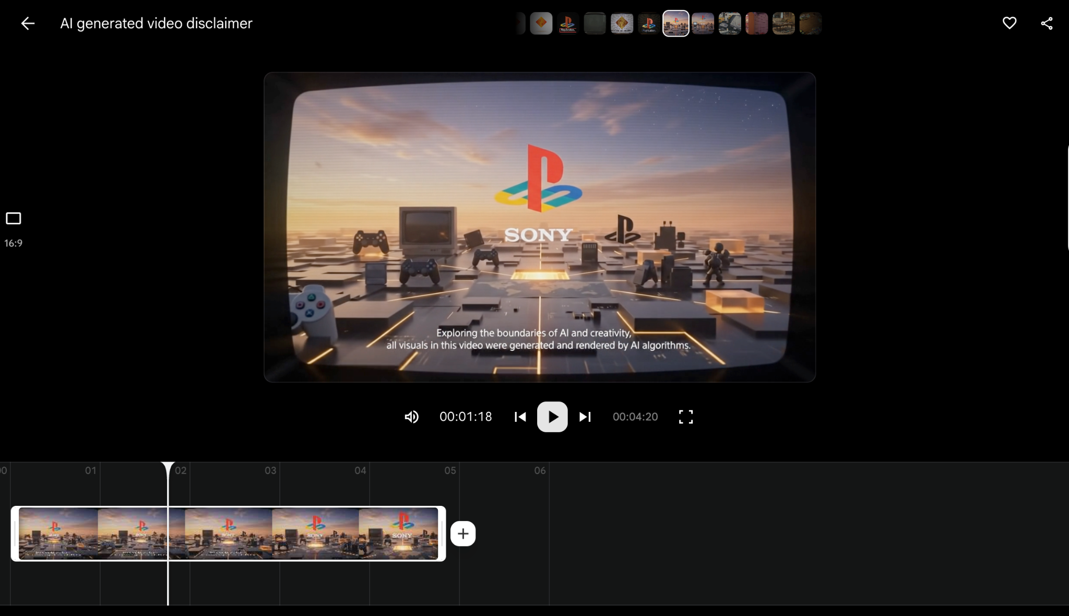Image resolution: width=1069 pixels, height=616 pixels.
Task: Go back using the arrow icon
Action: point(28,23)
